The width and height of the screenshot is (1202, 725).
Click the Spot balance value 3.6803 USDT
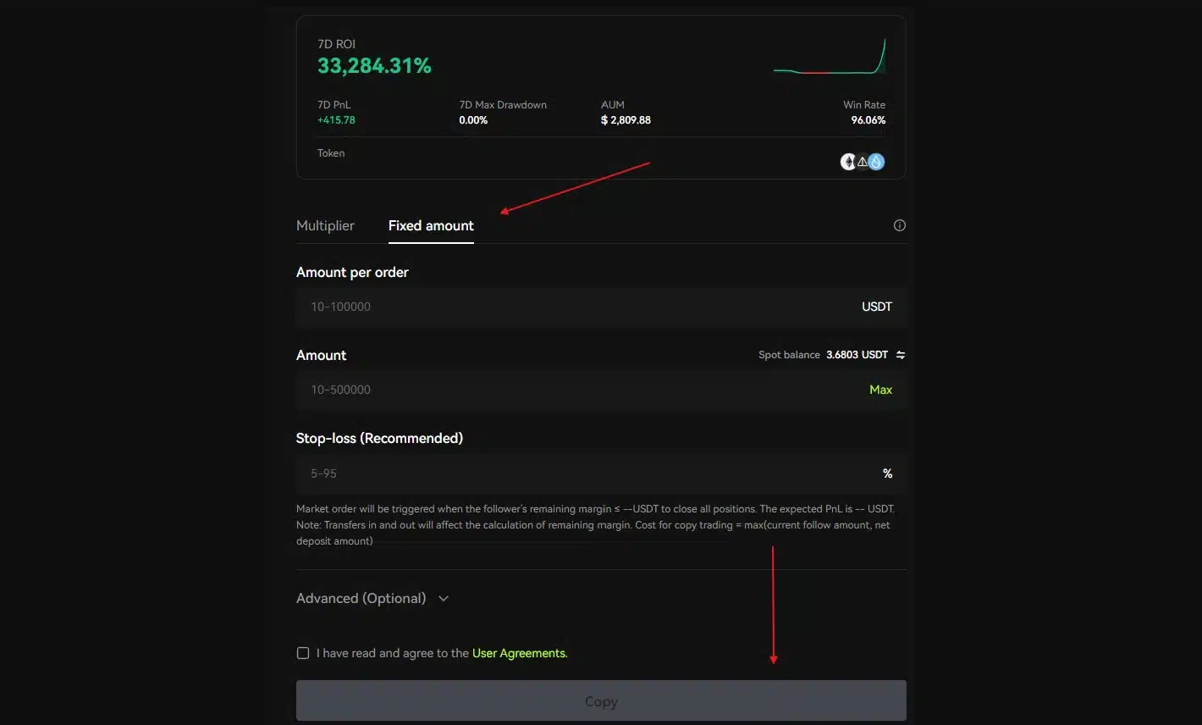(857, 354)
